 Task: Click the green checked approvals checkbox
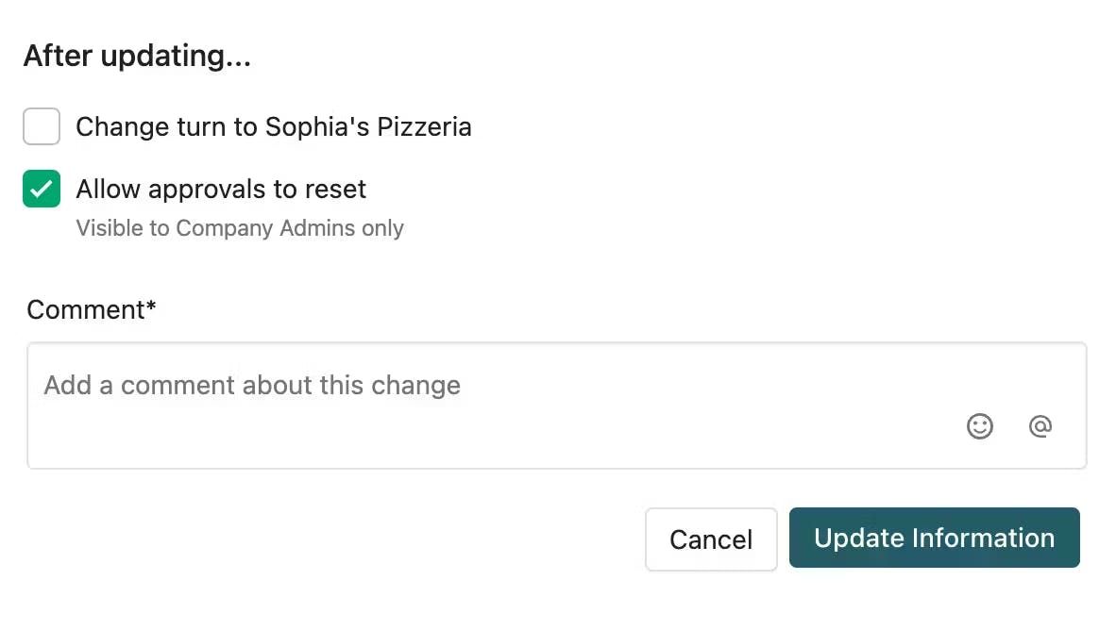(42, 189)
